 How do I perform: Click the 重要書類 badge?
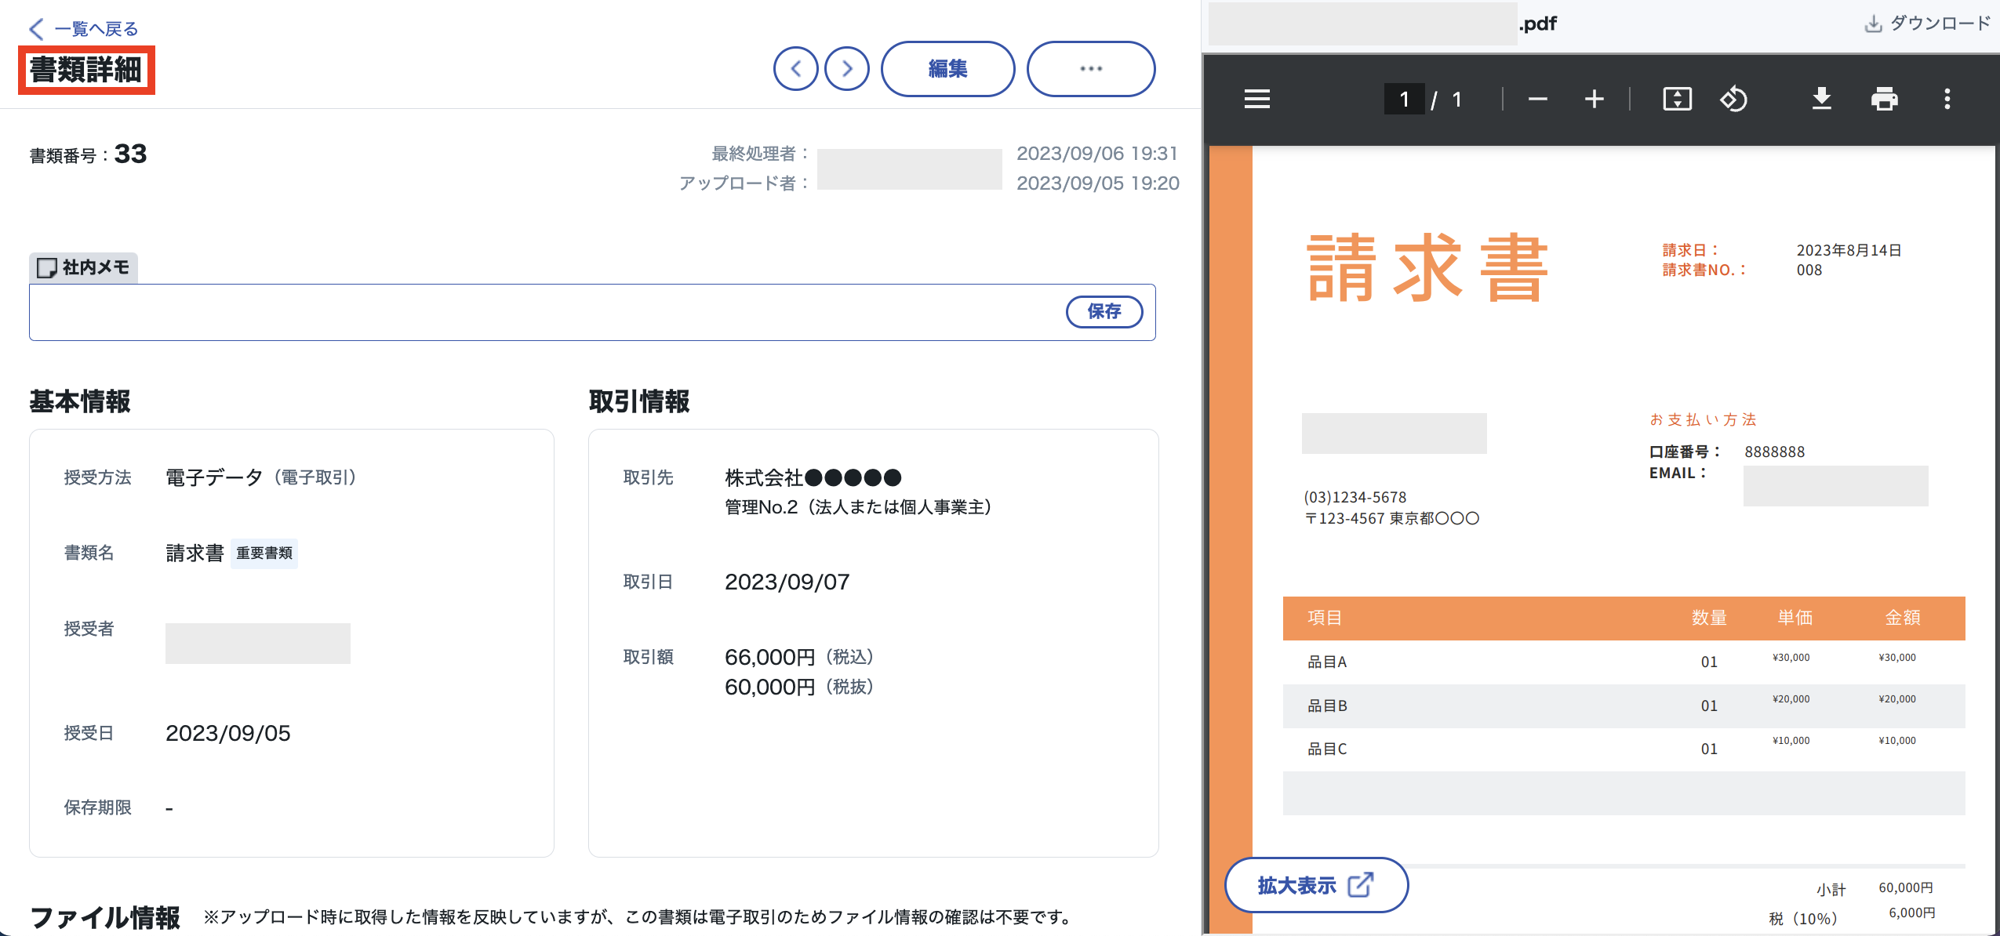pyautogui.click(x=264, y=553)
